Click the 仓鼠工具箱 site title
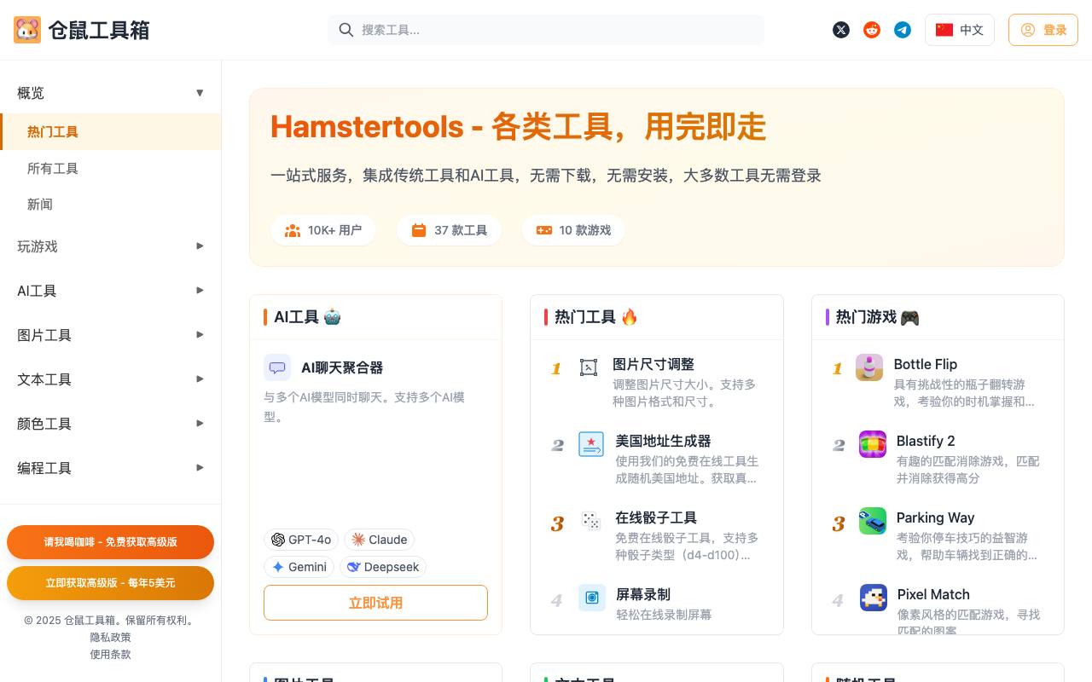Image resolution: width=1092 pixels, height=682 pixels. 99,30
